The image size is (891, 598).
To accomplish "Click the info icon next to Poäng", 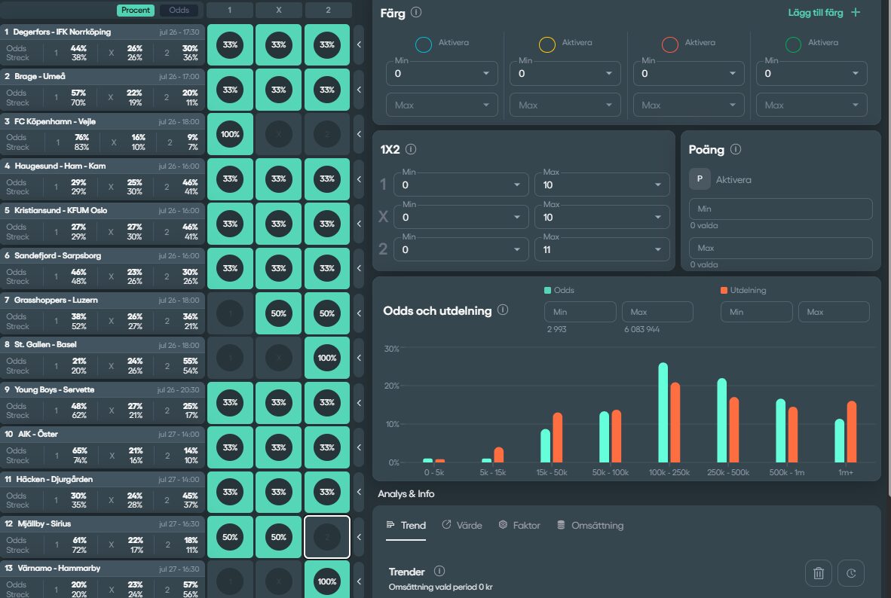I will 736,149.
